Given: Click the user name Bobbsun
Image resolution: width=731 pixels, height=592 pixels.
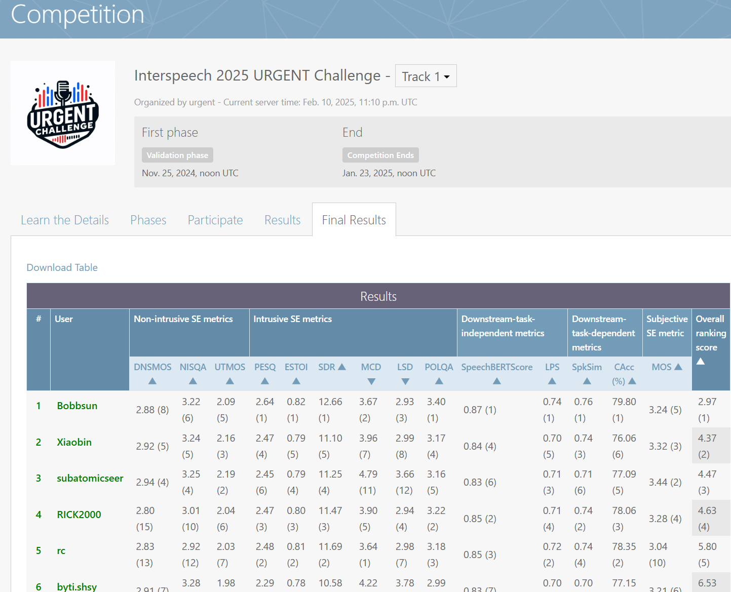Looking at the screenshot, I should coord(77,406).
